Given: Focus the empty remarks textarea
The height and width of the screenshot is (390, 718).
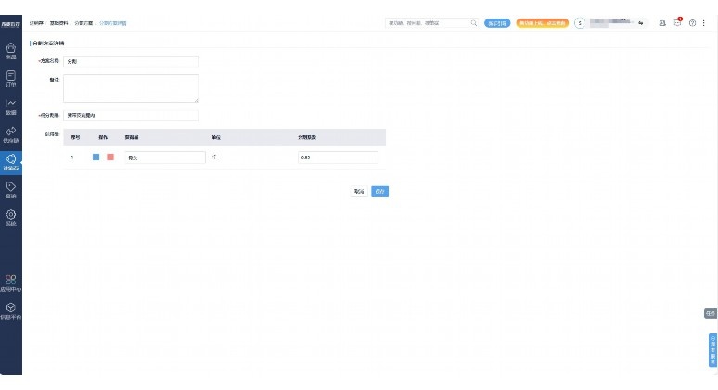Looking at the screenshot, I should point(131,88).
